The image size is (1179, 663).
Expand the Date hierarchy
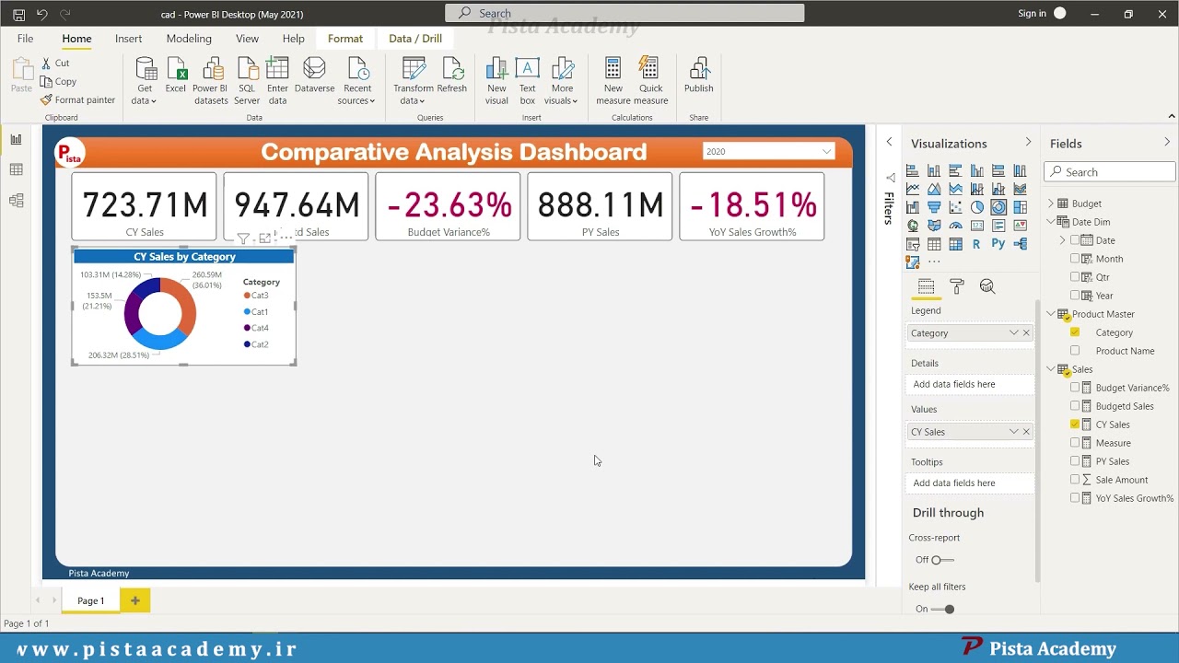click(x=1062, y=240)
